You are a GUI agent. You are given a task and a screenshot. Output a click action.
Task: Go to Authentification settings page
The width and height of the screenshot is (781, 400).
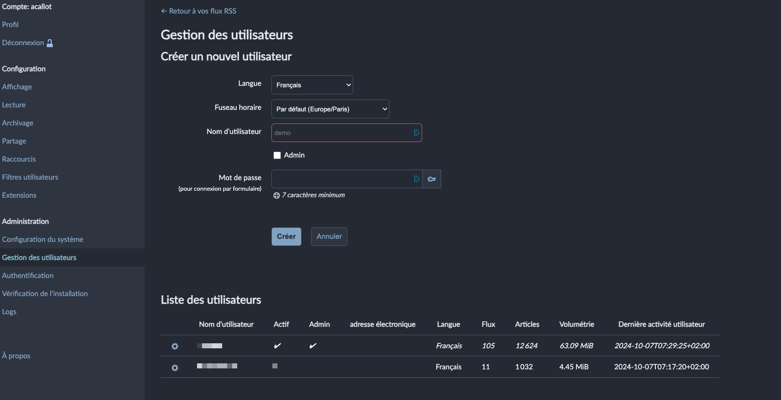coord(28,276)
